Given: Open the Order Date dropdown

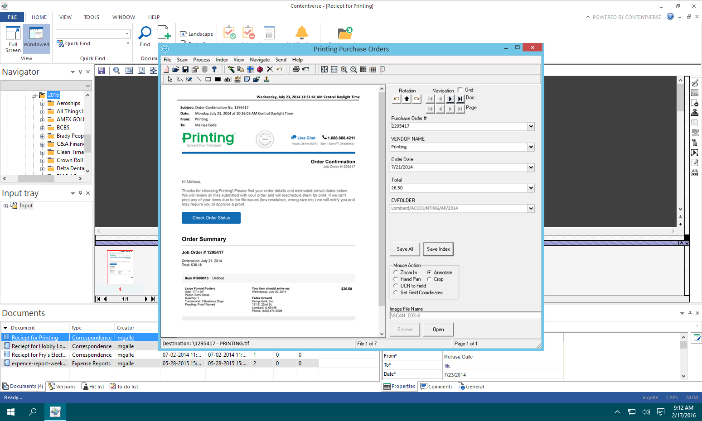Looking at the screenshot, I should point(531,167).
